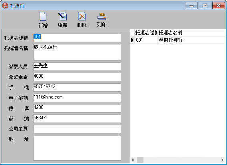Screen dimensions: 227x165
Task: Click the horizontal scrollbar thumb
Action: [140, 160]
